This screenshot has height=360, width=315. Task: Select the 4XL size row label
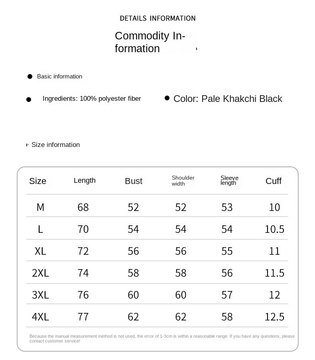tap(40, 317)
